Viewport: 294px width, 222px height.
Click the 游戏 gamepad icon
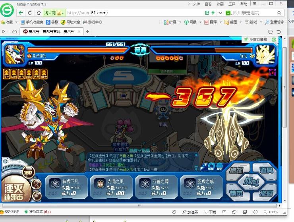coord(247,22)
